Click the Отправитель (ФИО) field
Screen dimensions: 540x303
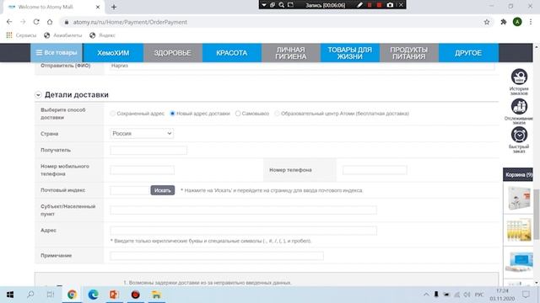click(302, 66)
